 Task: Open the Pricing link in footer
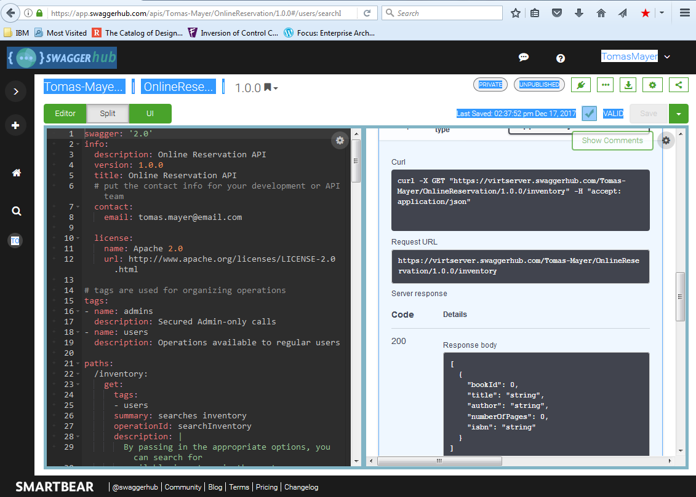(x=266, y=487)
